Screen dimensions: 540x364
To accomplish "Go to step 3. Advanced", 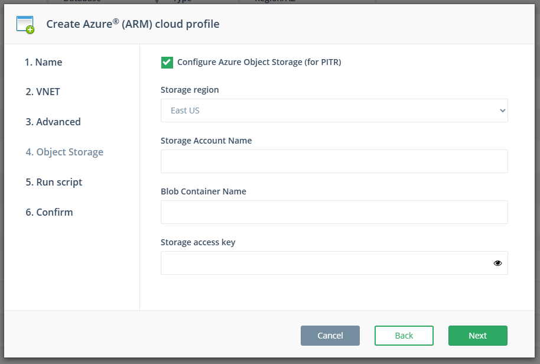I will pos(53,122).
